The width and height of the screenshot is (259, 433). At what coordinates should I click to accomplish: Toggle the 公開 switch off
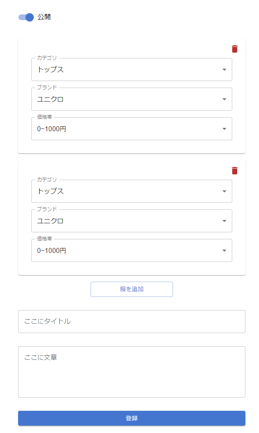(x=26, y=17)
